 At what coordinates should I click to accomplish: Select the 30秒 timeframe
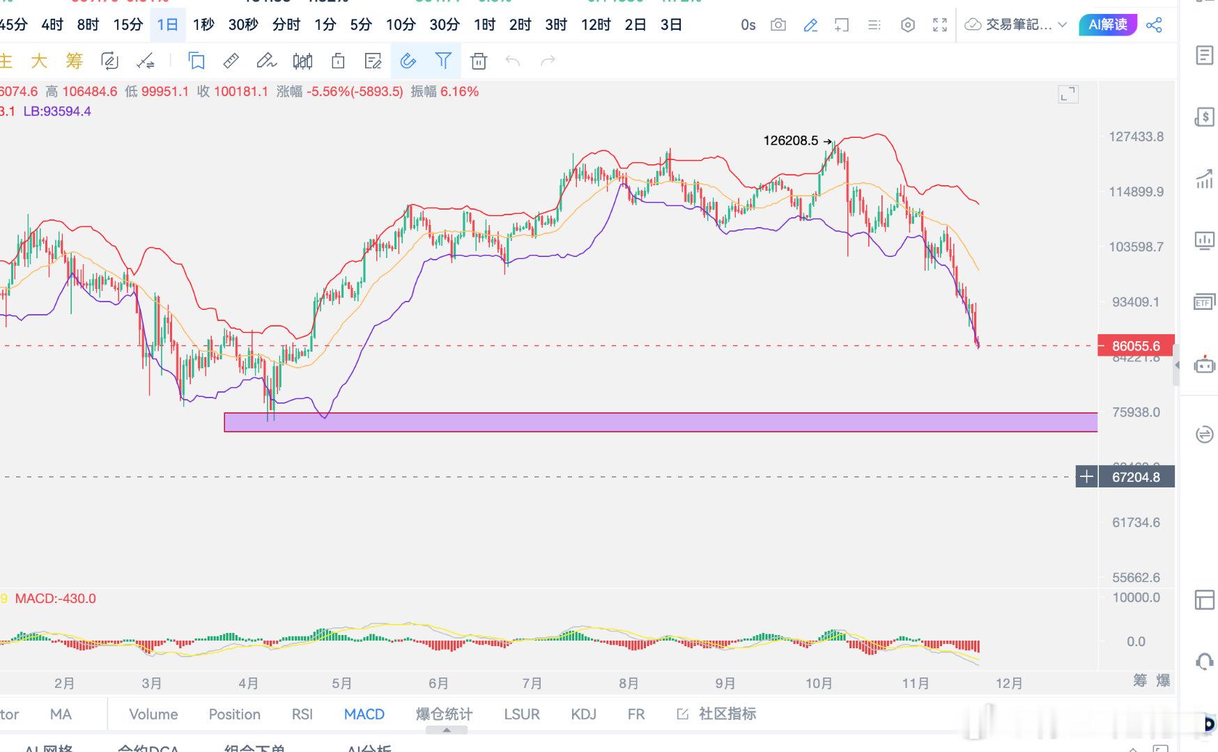243,25
